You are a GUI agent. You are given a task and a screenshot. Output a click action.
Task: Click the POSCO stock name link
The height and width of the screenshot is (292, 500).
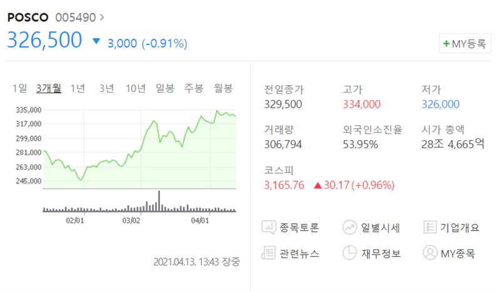pos(27,18)
